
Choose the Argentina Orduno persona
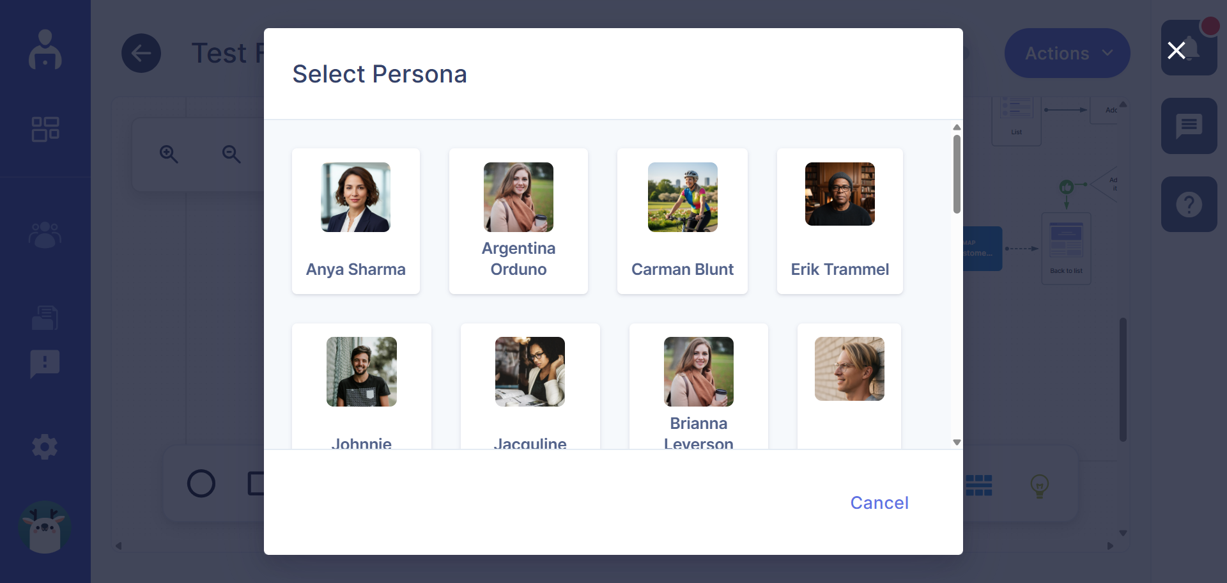[518, 221]
